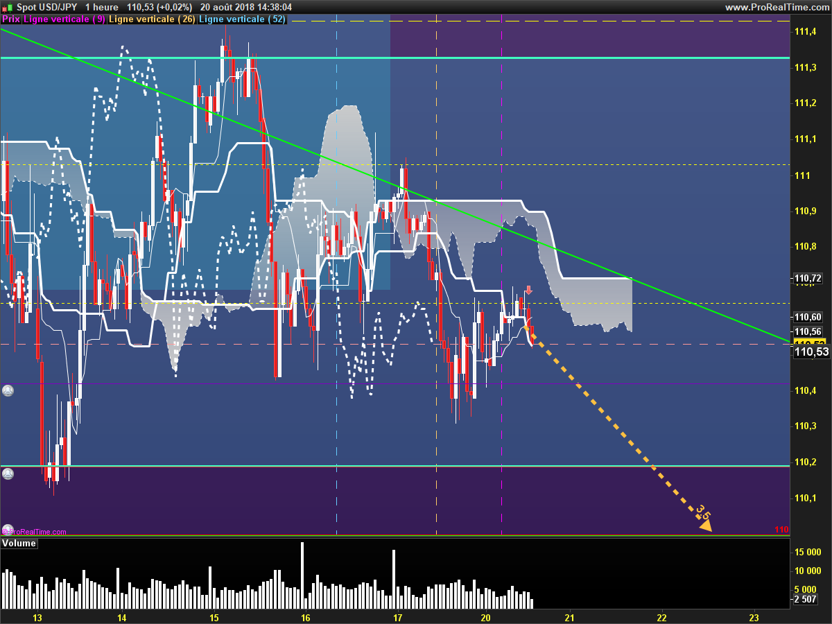Viewport: 832px width, 624px height.
Task: Click date 16 on the time axis
Action: 305,617
